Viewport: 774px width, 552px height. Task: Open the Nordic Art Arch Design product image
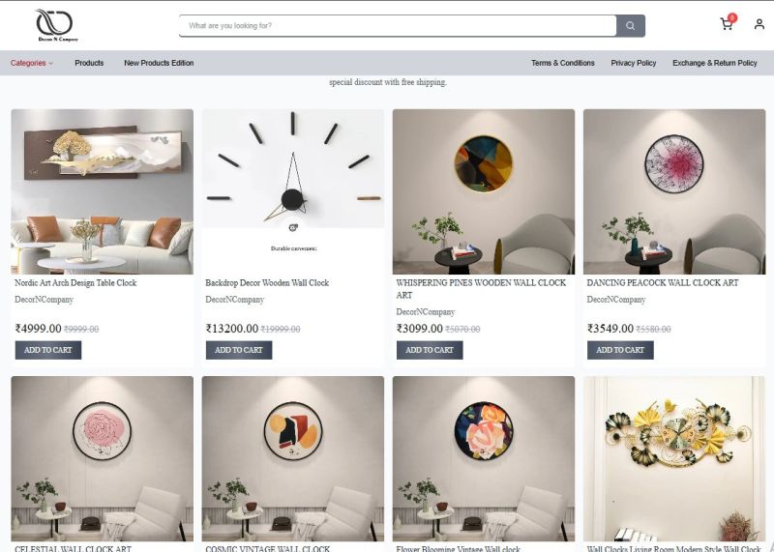(103, 191)
